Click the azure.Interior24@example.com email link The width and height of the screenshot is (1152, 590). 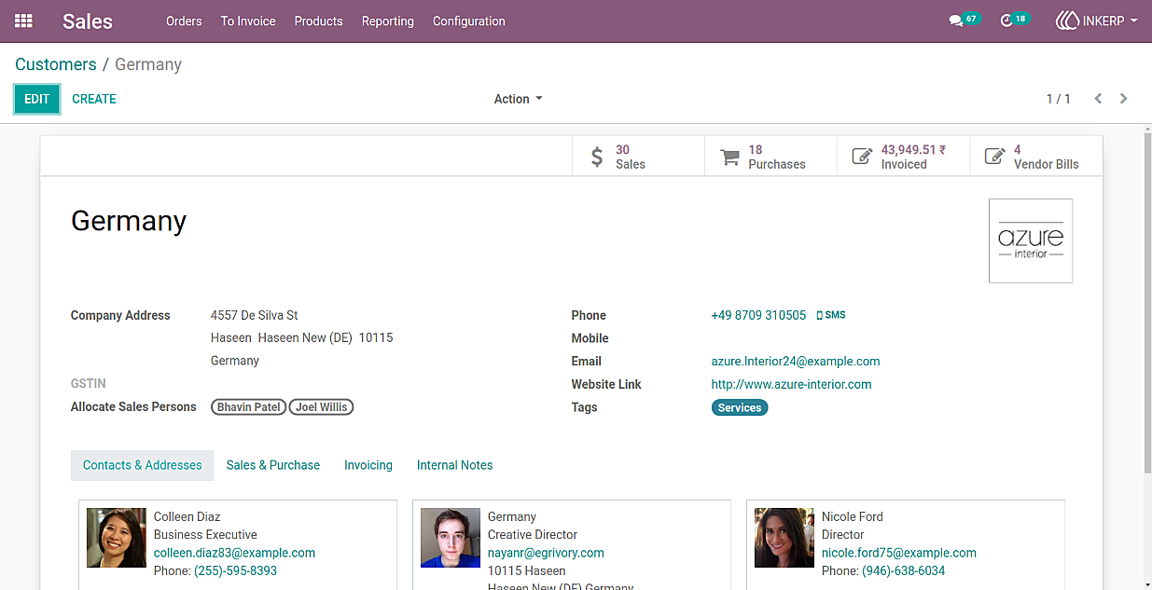[796, 362]
